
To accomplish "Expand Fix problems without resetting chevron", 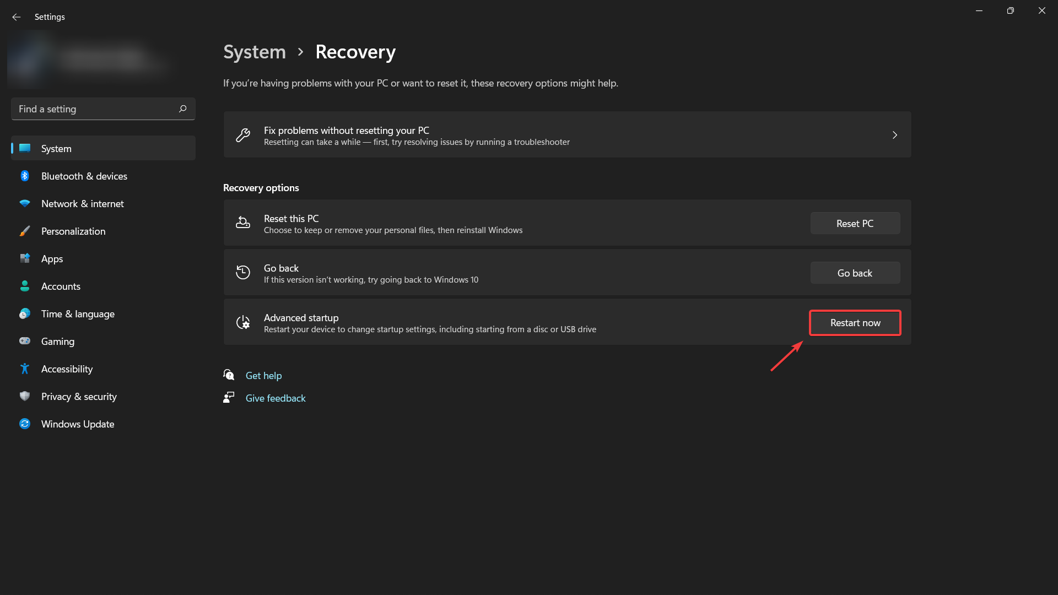I will click(x=894, y=135).
